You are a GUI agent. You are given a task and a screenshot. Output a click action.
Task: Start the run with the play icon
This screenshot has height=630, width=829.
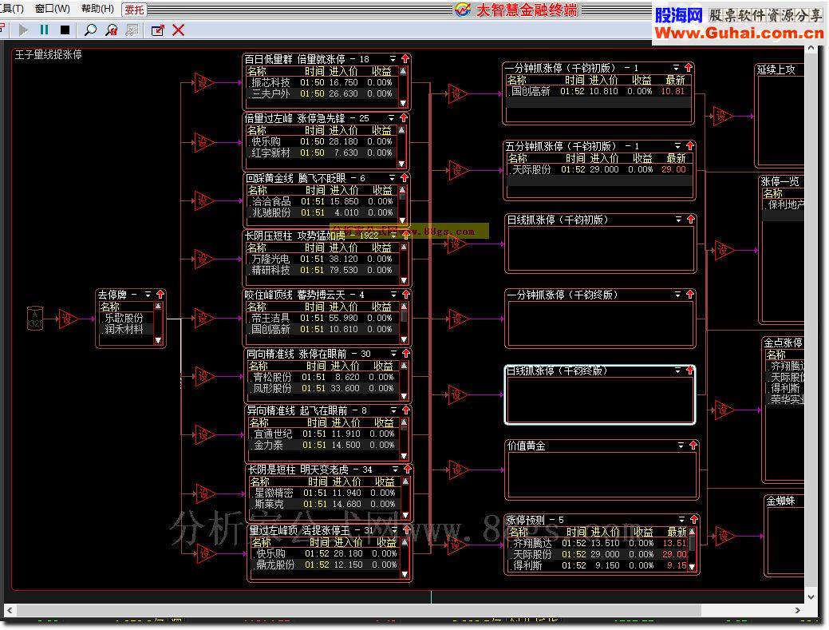click(23, 30)
